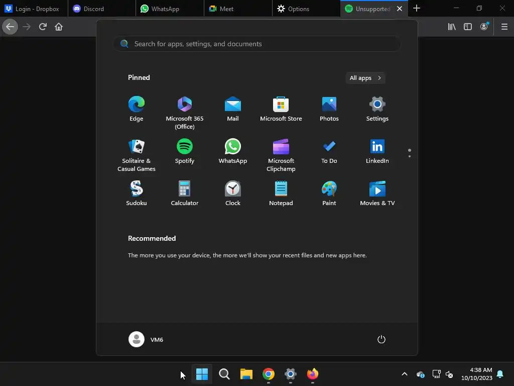
Task: Launch WhatsApp from the Start menu
Action: [233, 152]
